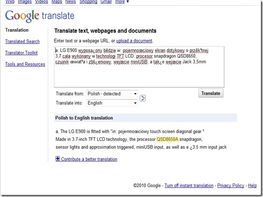Click Contribute a better translation link
Viewport: 263px width, 197px height.
click(89, 159)
